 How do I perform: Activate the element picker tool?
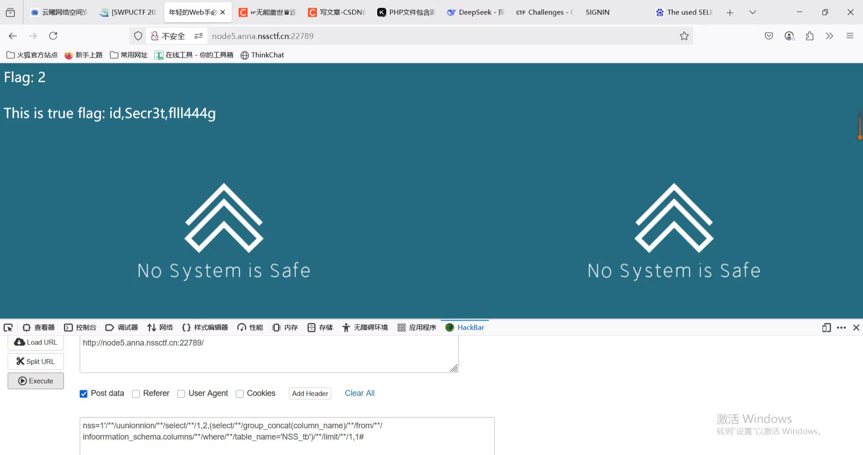[8, 327]
